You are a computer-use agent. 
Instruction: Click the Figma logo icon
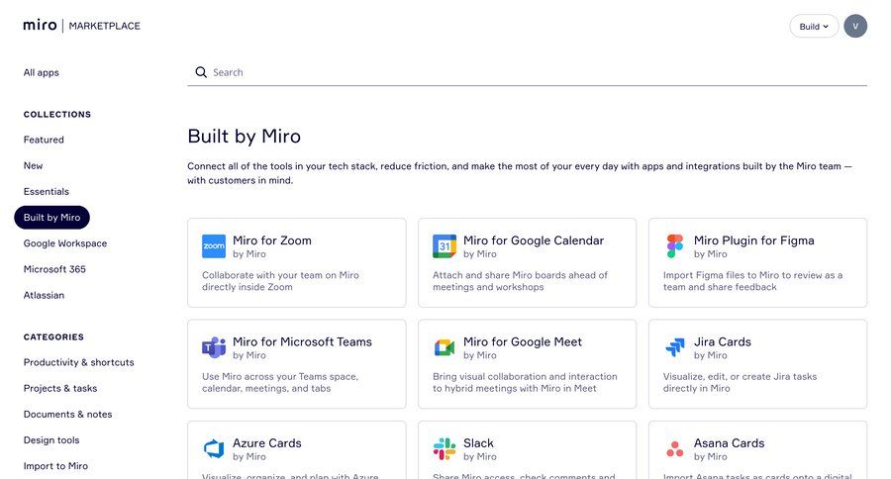(x=675, y=246)
